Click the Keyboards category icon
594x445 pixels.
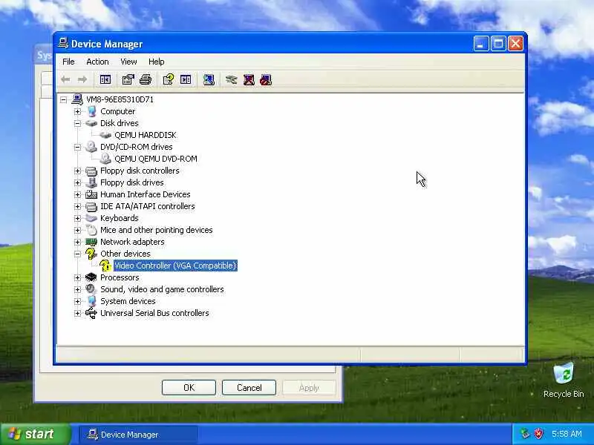click(x=91, y=218)
